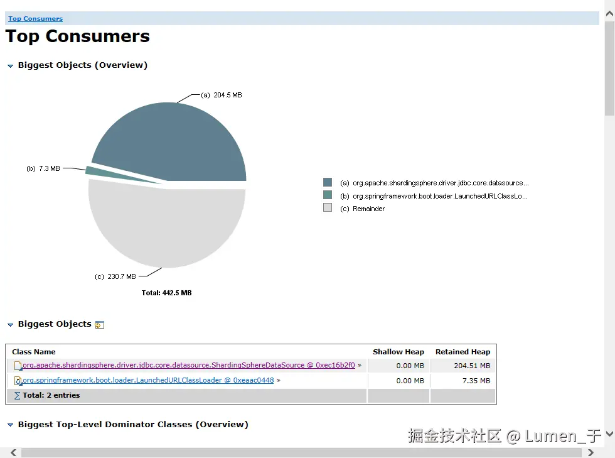The height and width of the screenshot is (458, 615).
Task: Open the ShardingSphereDataSource @ 0xec16b2f0 link
Action: [x=189, y=365]
